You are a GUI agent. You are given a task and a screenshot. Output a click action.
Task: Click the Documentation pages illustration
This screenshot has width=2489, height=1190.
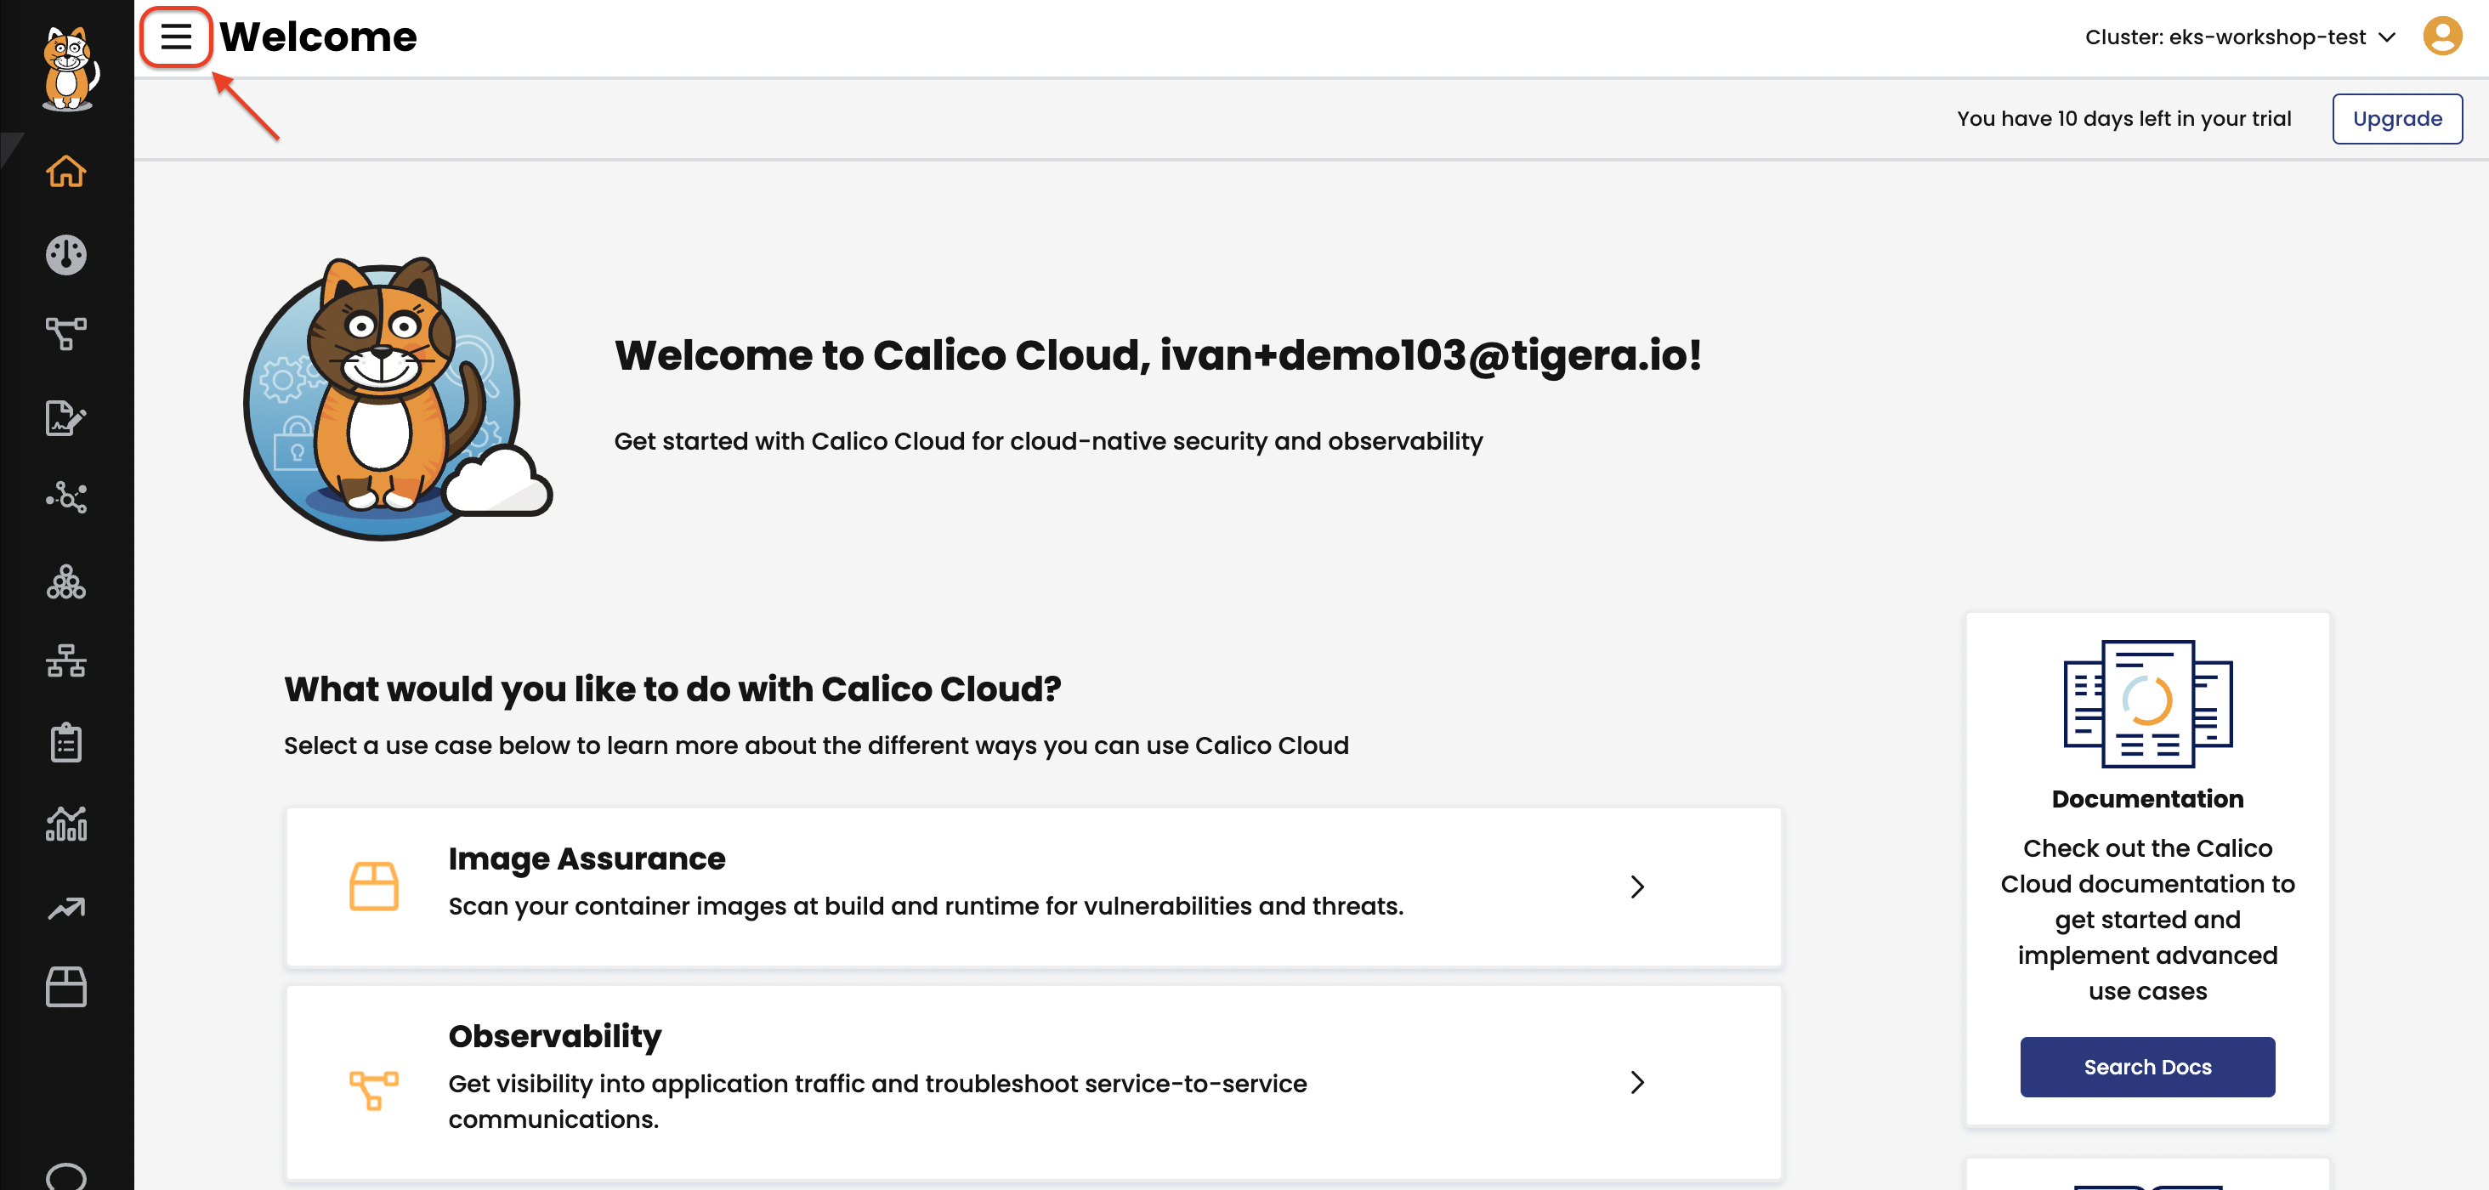pyautogui.click(x=2147, y=704)
